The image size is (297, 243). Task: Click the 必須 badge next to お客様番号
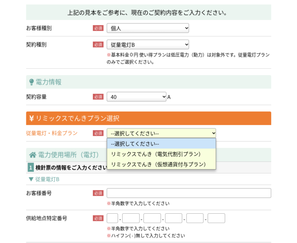pos(98,193)
